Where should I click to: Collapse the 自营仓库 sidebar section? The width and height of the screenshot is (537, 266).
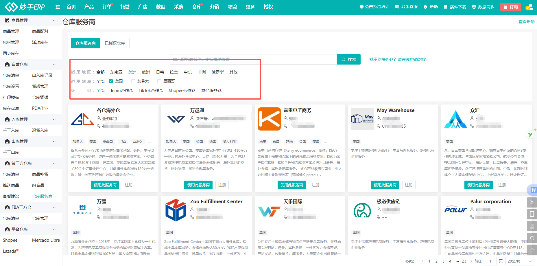pos(54,64)
